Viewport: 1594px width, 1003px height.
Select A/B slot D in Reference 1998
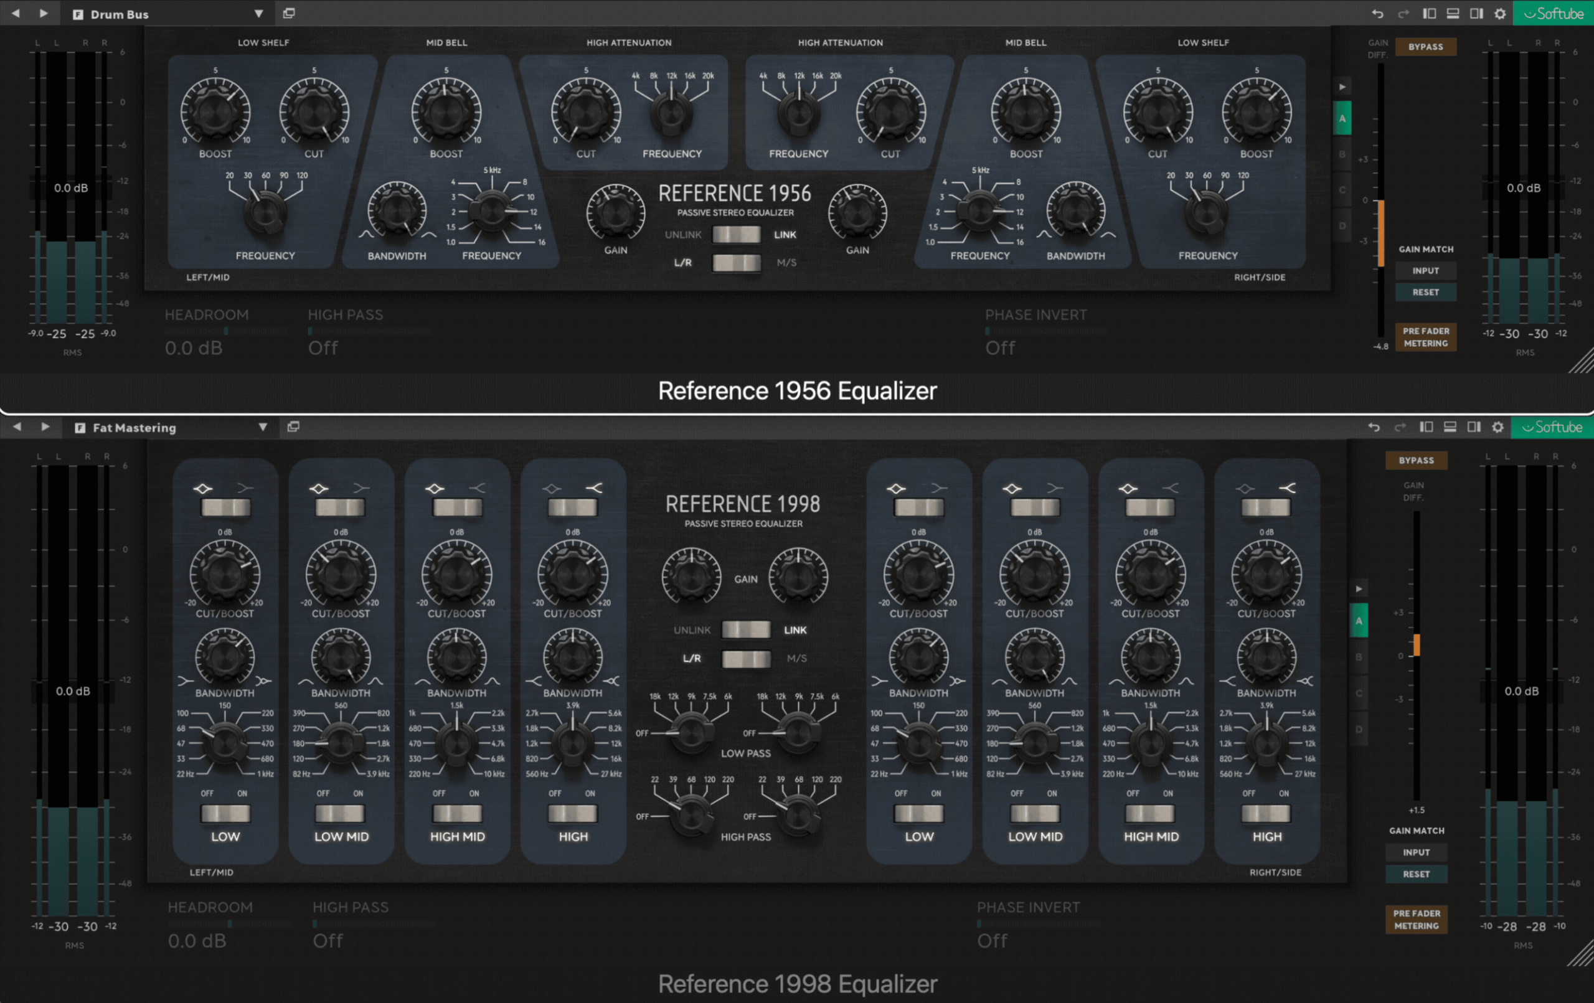point(1359,730)
